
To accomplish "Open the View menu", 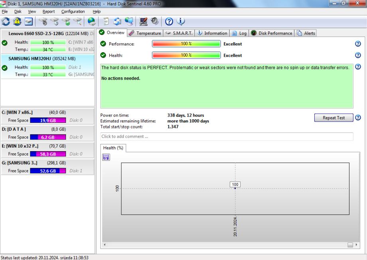I will tap(32, 12).
